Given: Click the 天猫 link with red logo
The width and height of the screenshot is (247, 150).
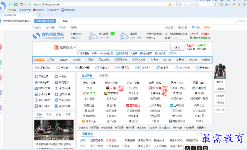Looking at the screenshot, I should point(111,88).
